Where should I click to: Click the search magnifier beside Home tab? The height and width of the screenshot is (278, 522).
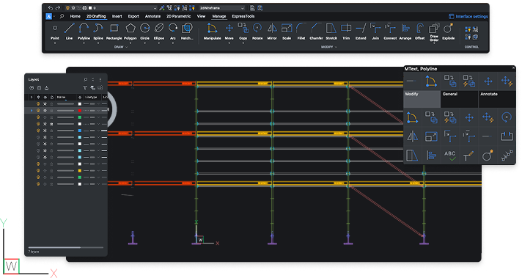(62, 16)
